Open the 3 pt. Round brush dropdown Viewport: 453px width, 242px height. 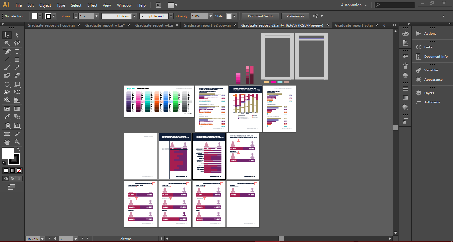171,16
